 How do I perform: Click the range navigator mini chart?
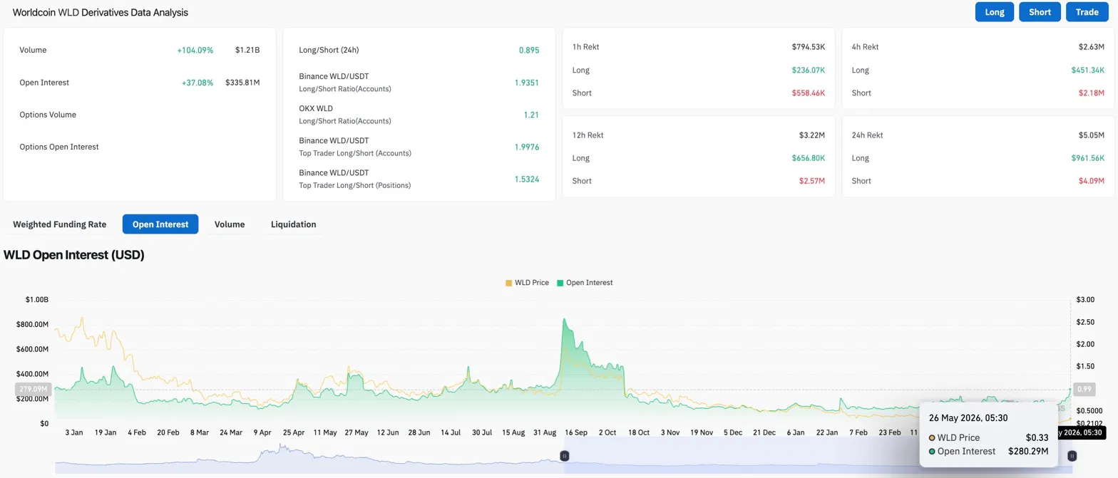click(x=563, y=456)
